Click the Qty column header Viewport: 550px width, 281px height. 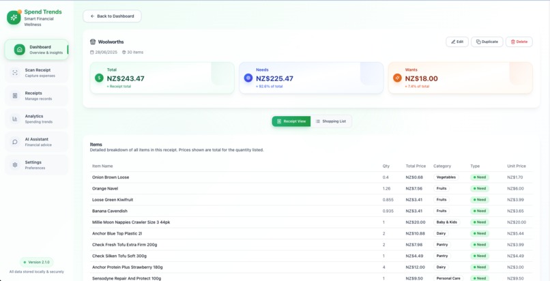(x=386, y=166)
